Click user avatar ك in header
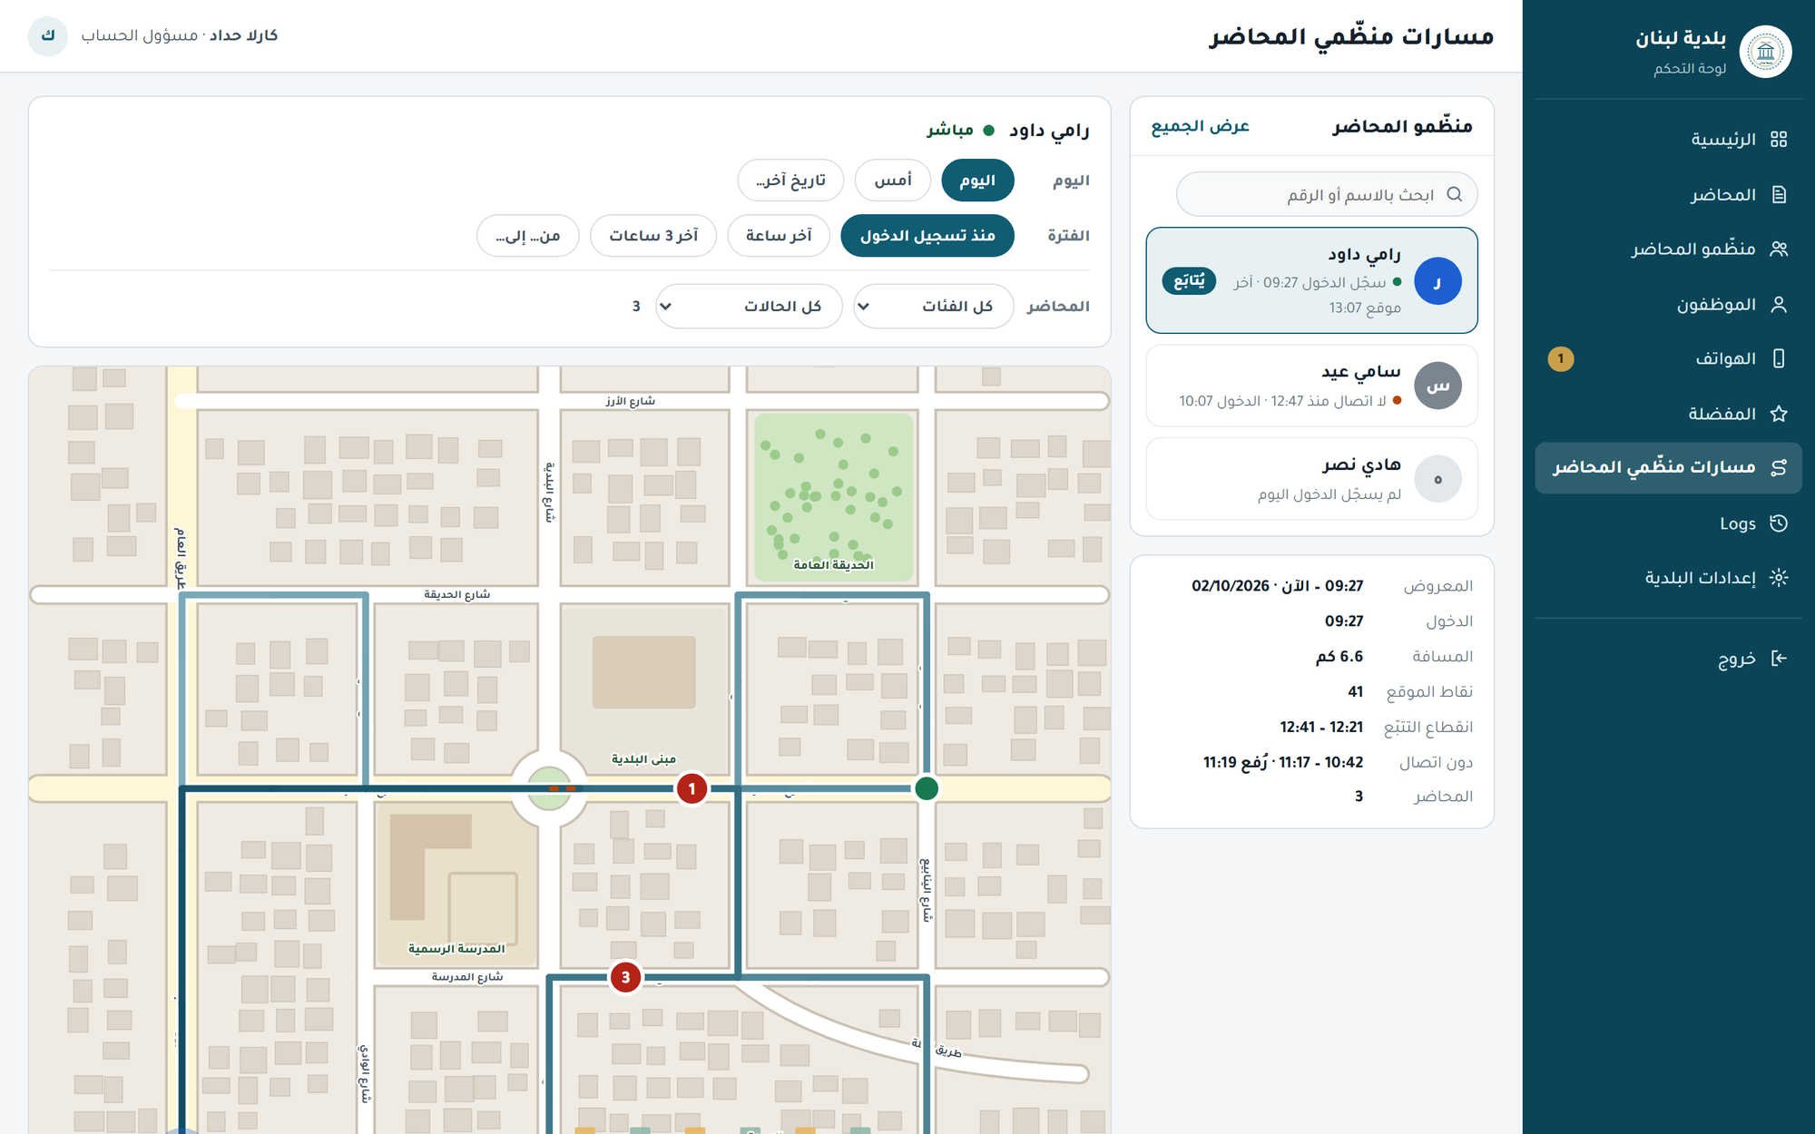The width and height of the screenshot is (1815, 1134). tap(48, 35)
